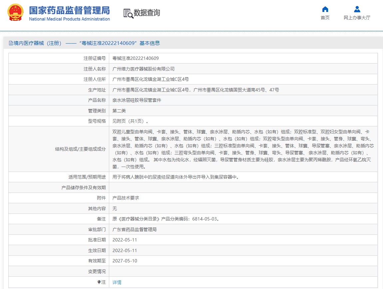Click the national emblem logo
This screenshot has height=289, width=383.
click(16, 13)
